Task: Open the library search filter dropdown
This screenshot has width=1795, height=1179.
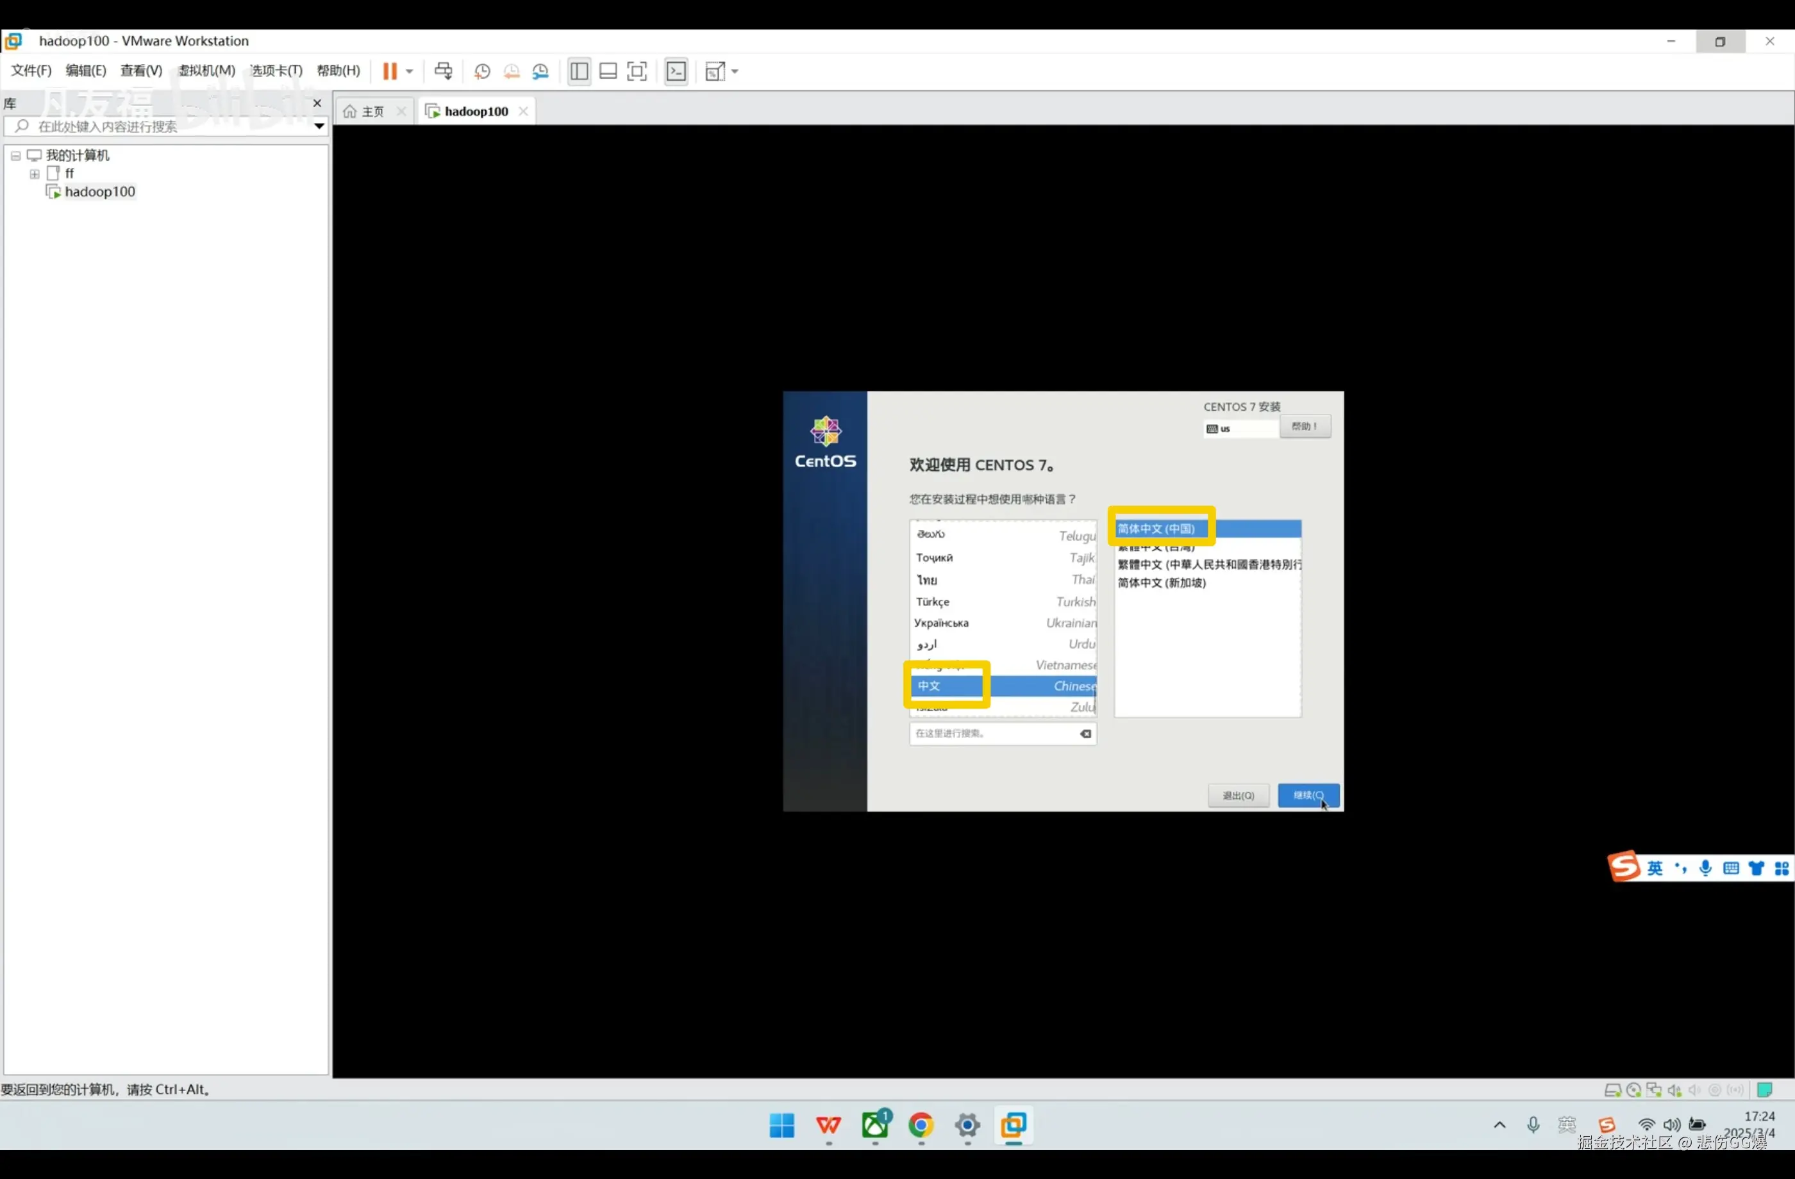Action: click(319, 126)
